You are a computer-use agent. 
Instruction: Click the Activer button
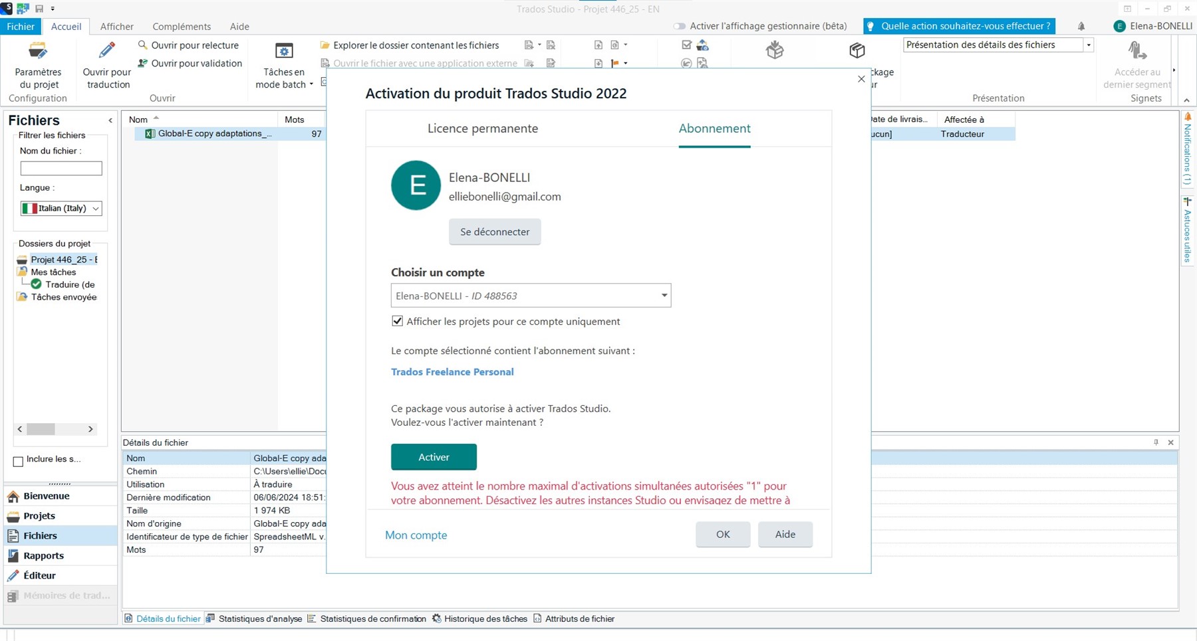click(434, 457)
